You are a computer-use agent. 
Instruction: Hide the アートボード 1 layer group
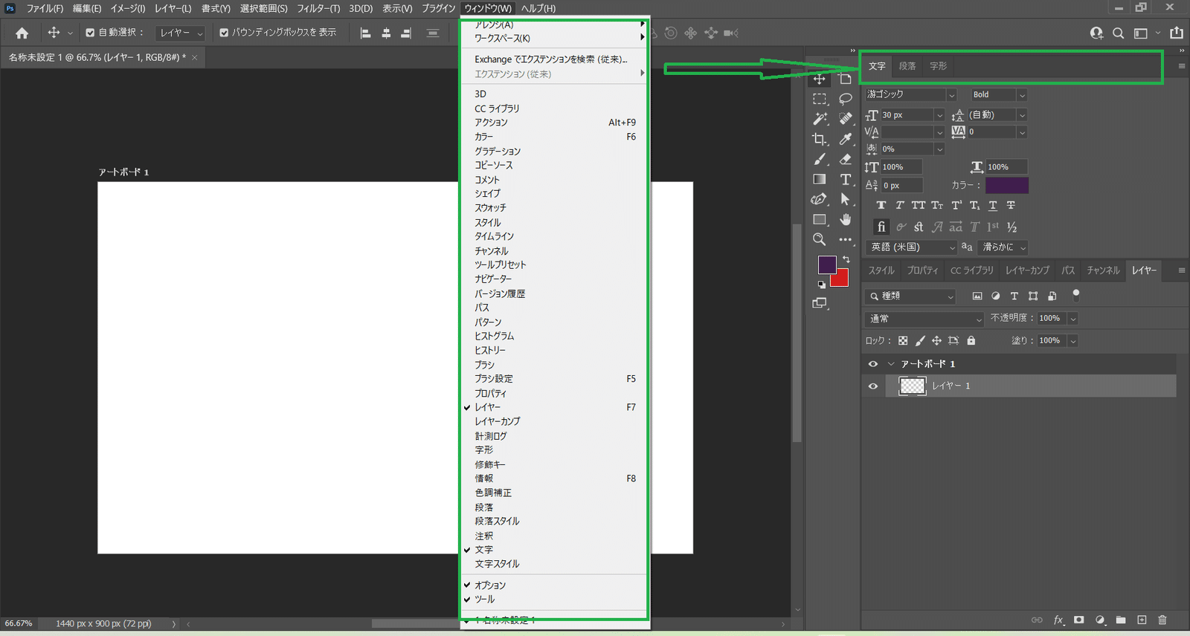(x=873, y=364)
